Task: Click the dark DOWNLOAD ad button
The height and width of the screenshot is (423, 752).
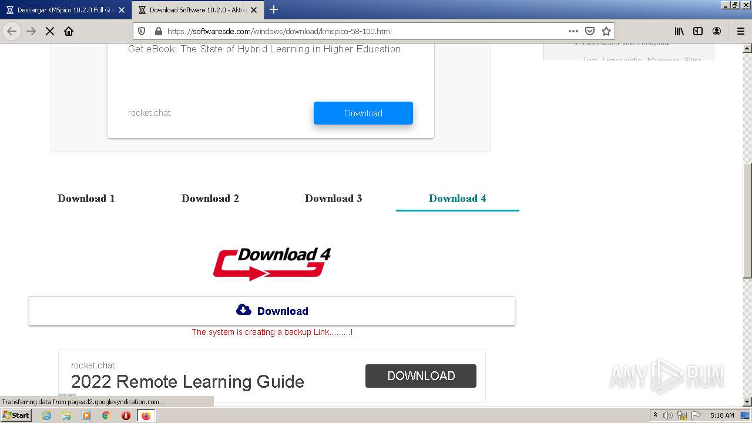Action: (421, 376)
